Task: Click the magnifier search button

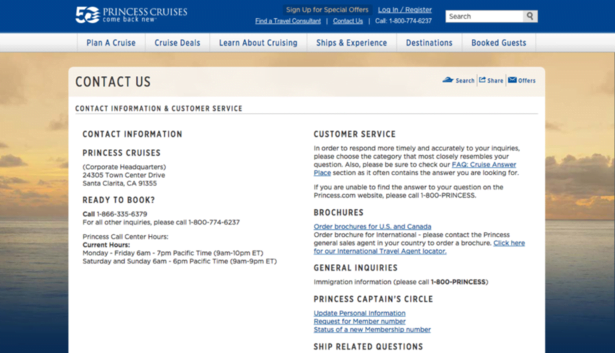Action: tap(530, 16)
